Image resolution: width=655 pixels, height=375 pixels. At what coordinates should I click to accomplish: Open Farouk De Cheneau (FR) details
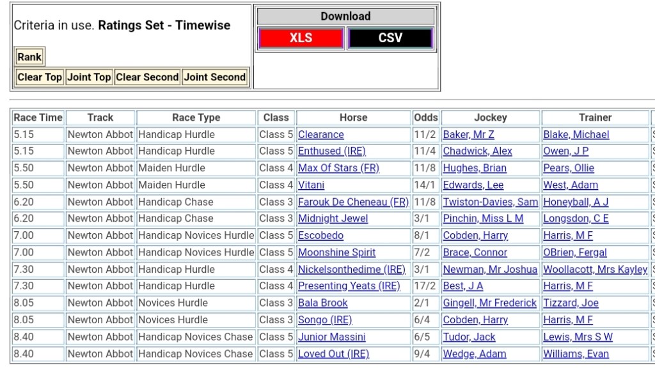353,202
